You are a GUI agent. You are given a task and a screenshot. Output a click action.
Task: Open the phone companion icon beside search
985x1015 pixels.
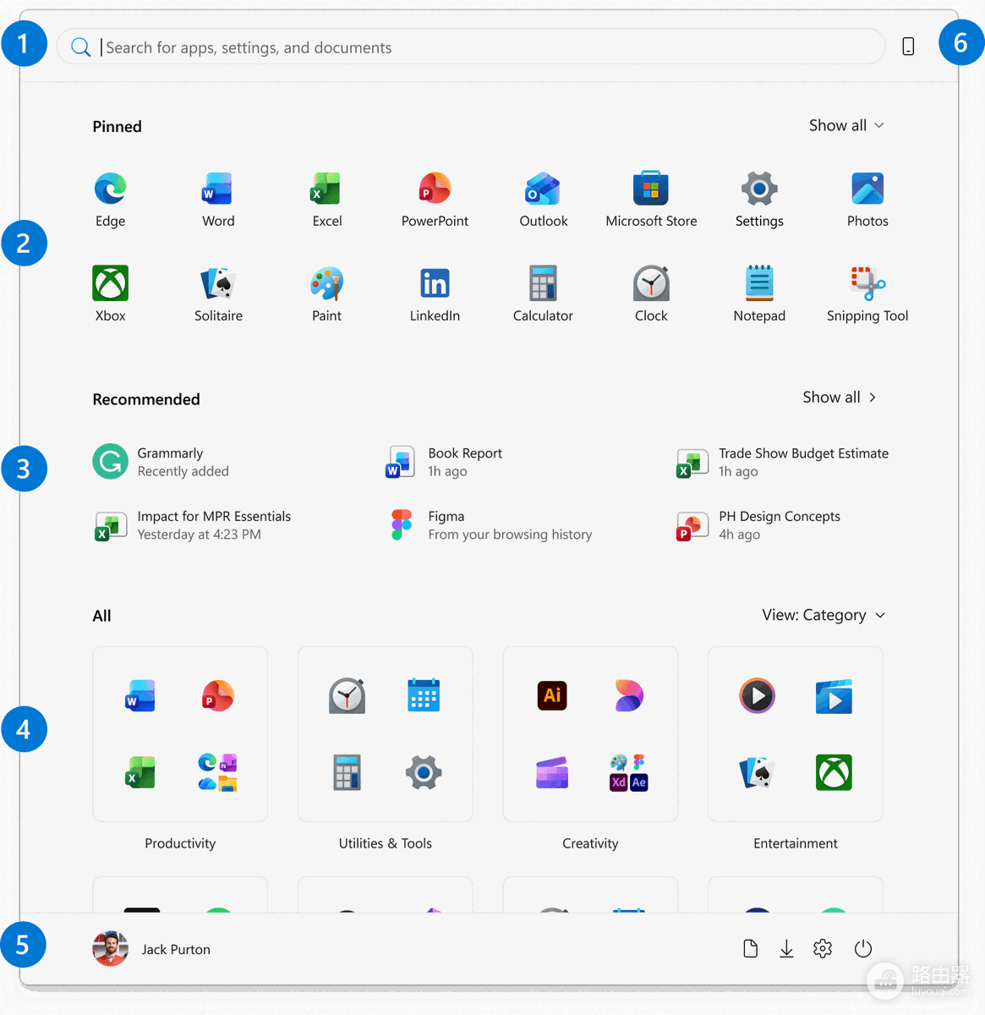point(908,47)
